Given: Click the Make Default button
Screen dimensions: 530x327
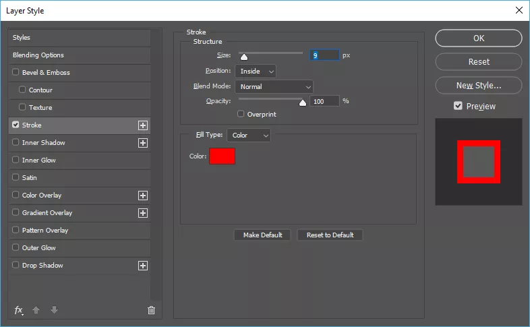Looking at the screenshot, I should [262, 235].
